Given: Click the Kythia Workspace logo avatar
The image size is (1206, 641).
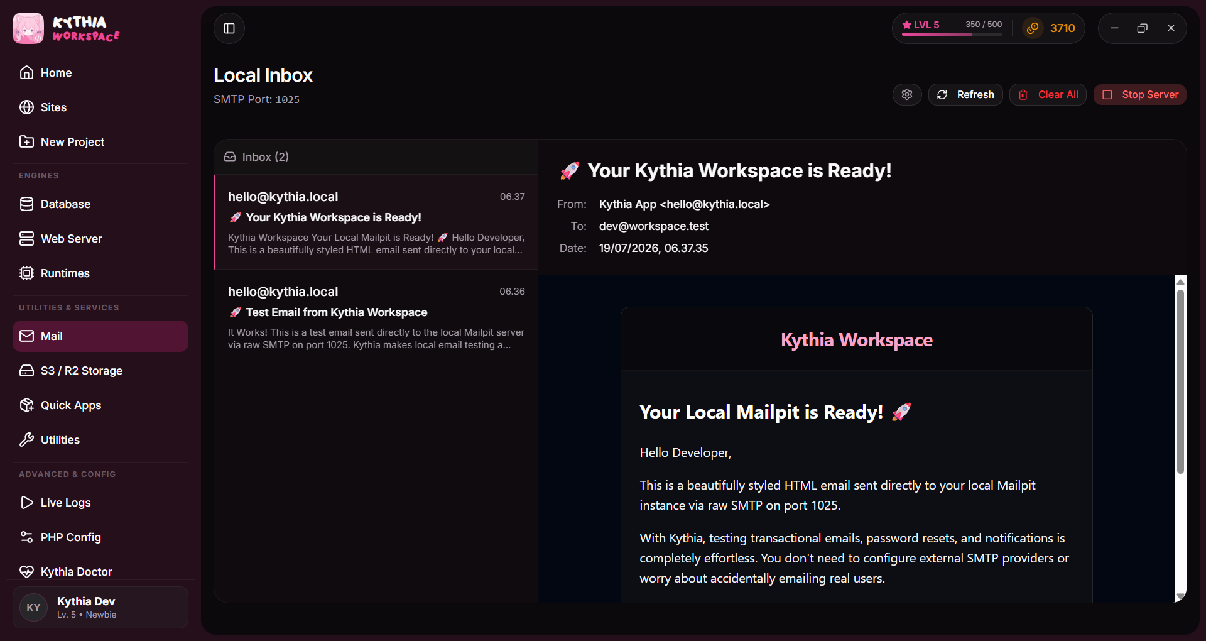Looking at the screenshot, I should click(x=28, y=28).
